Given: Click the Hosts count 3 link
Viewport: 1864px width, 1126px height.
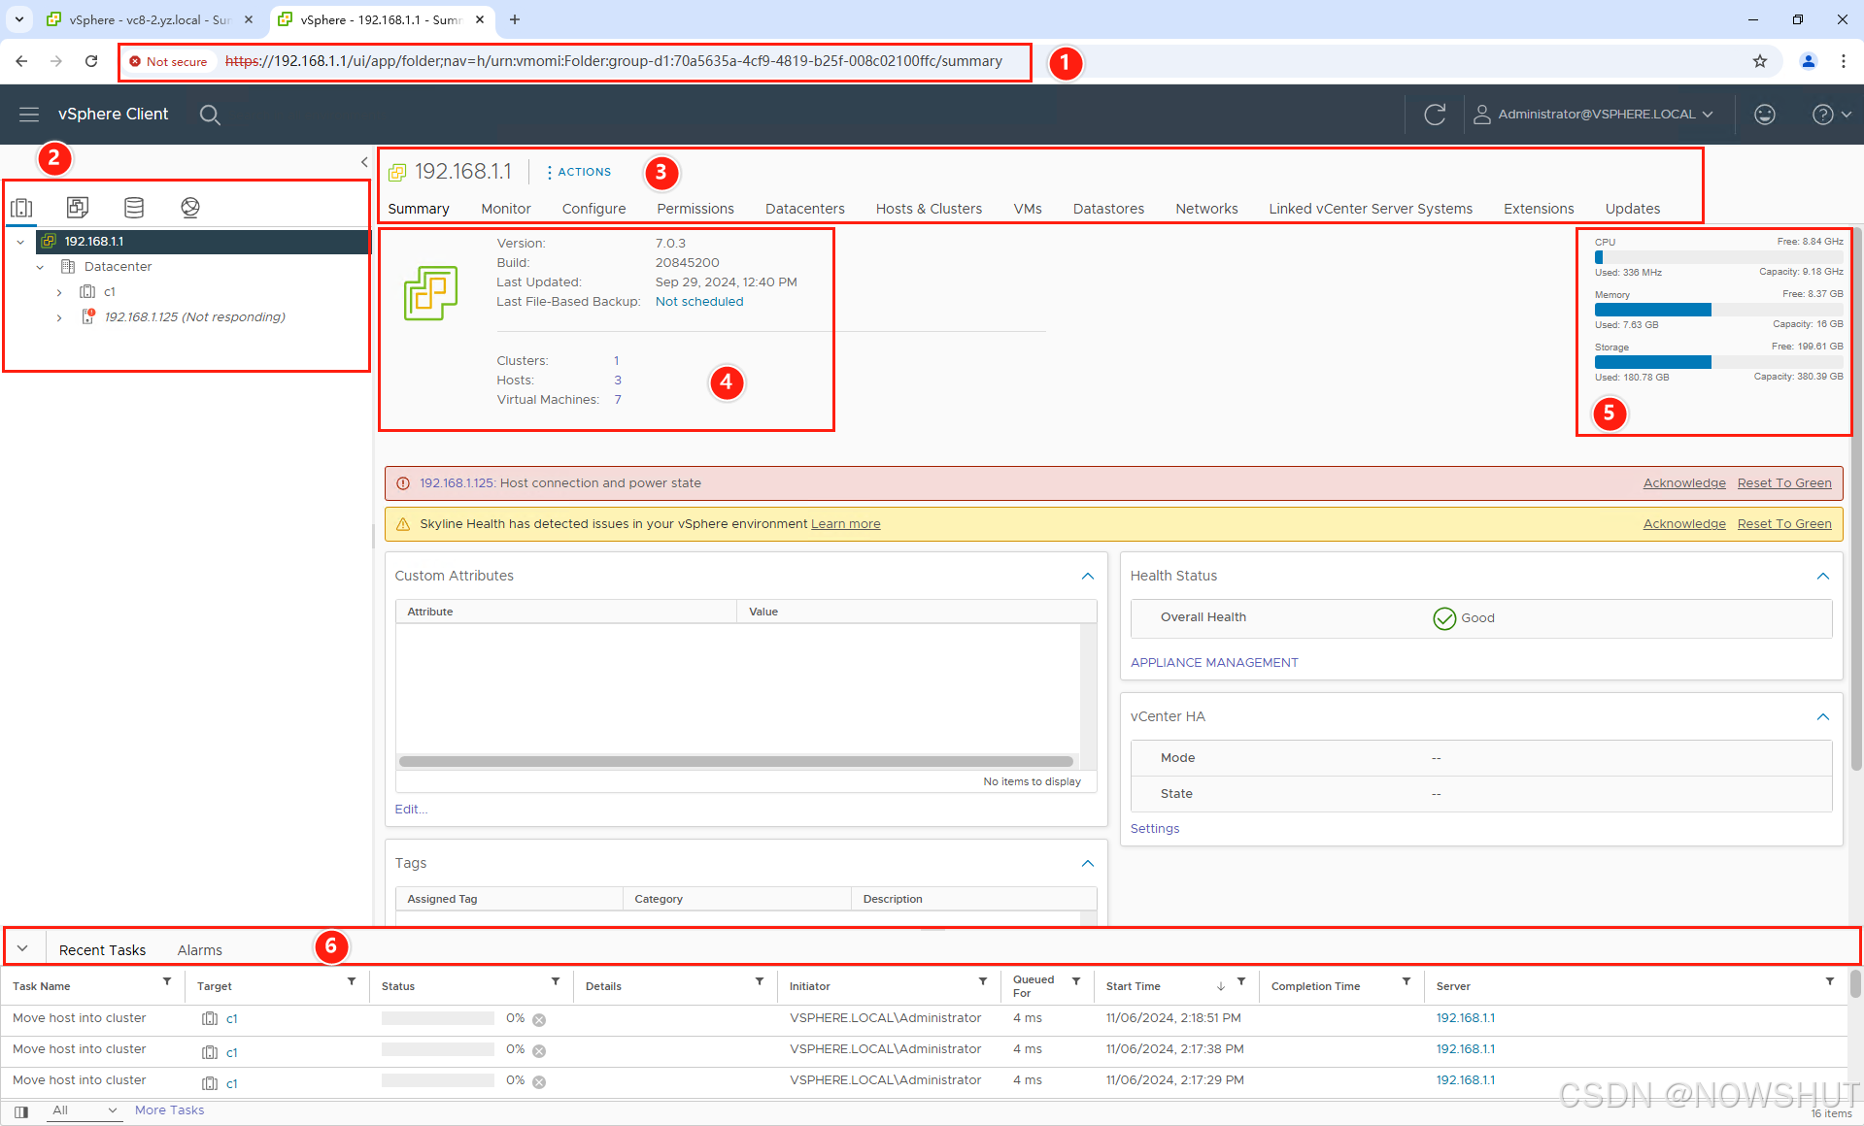Looking at the screenshot, I should (618, 381).
